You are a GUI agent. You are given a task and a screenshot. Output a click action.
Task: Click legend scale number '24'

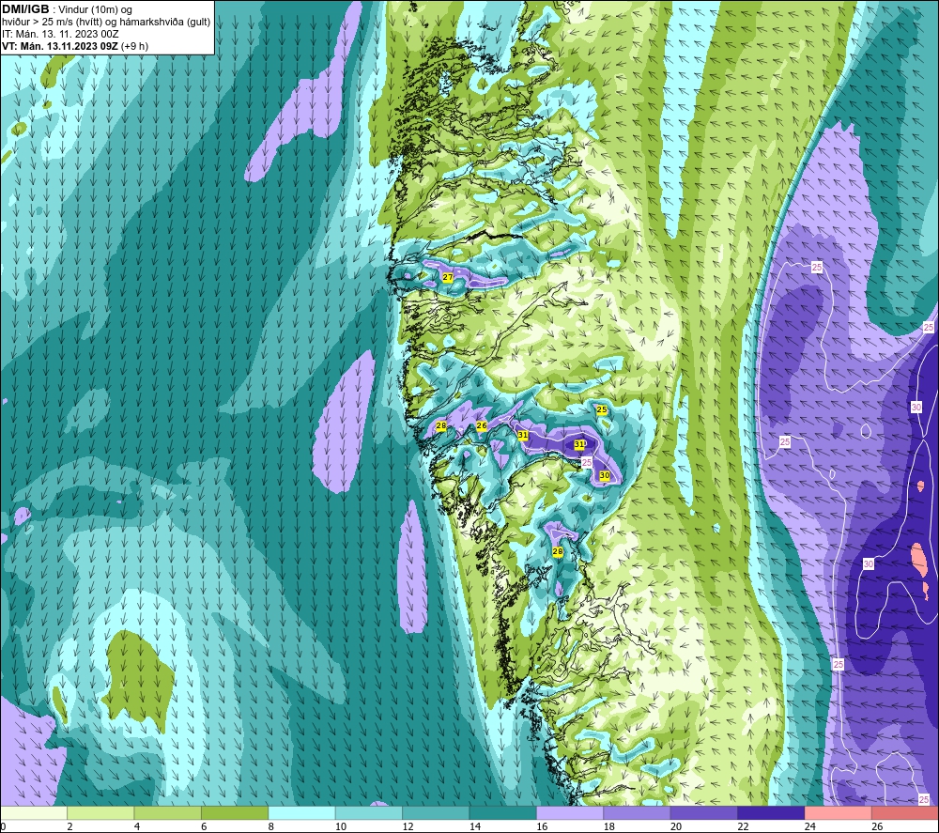810,826
